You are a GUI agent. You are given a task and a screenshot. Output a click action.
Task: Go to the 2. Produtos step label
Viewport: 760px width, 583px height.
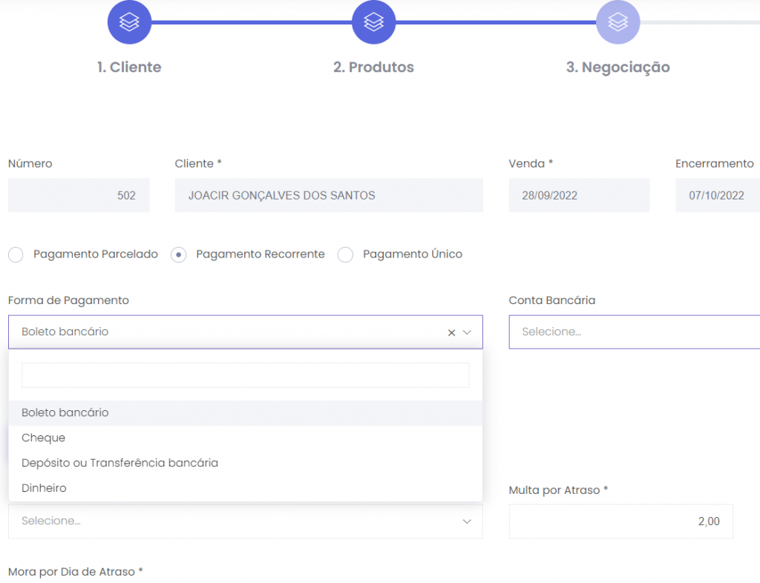pos(373,67)
